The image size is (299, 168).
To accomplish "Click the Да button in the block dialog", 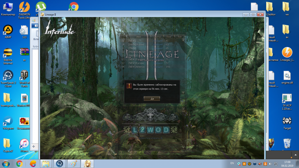I will pos(152,98).
